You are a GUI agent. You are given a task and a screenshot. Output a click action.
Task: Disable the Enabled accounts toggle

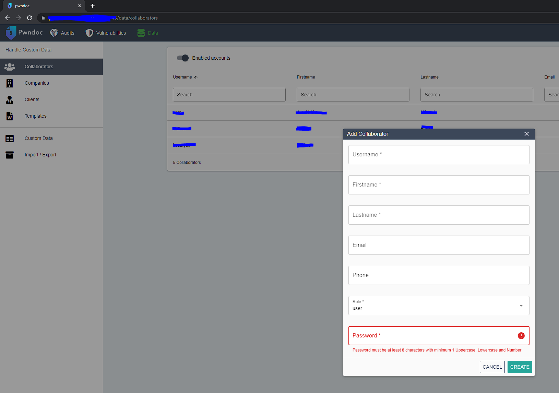pyautogui.click(x=182, y=58)
